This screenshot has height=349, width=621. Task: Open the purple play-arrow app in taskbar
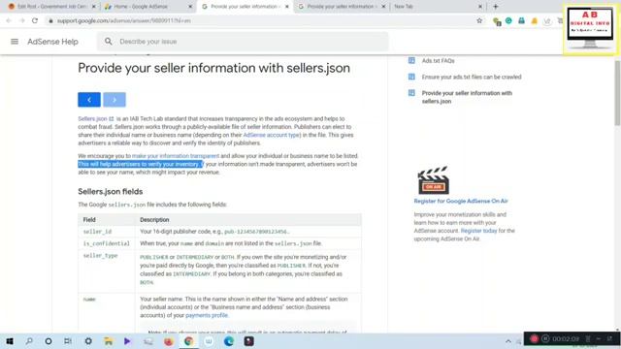pyautogui.click(x=127, y=341)
